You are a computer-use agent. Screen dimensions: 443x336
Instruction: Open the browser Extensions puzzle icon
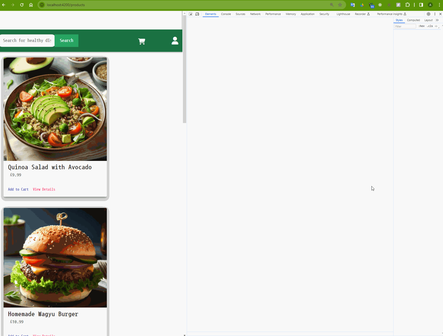(x=407, y=5)
